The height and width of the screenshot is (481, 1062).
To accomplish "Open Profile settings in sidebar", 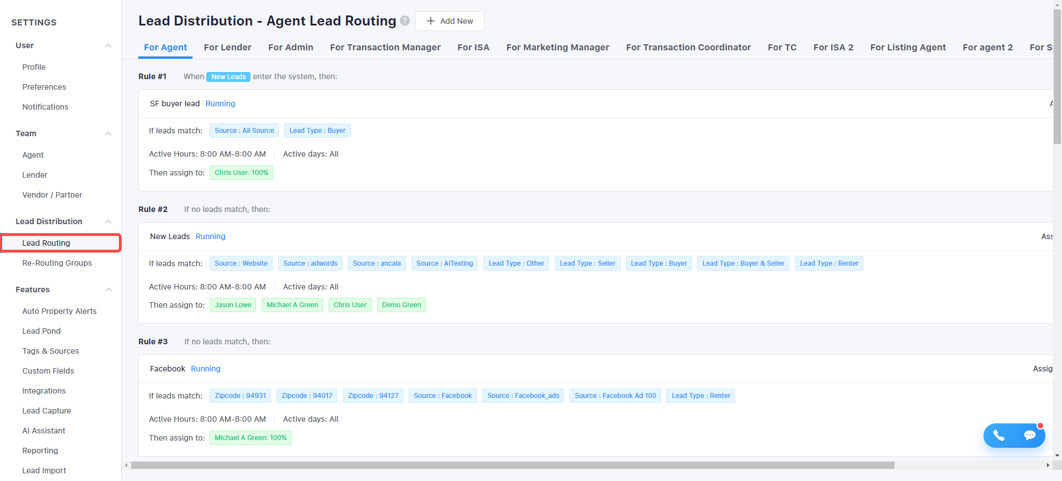I will pyautogui.click(x=34, y=67).
